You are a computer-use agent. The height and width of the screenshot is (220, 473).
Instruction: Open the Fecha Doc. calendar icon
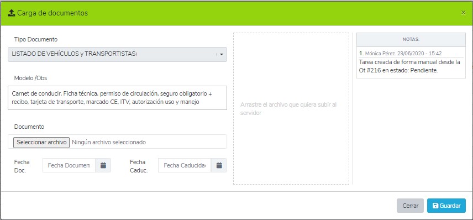point(103,165)
